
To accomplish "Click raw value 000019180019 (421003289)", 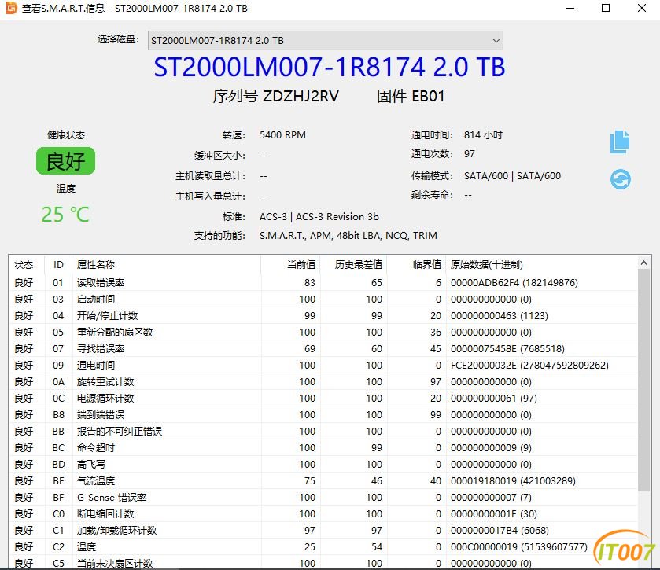I will [x=513, y=481].
